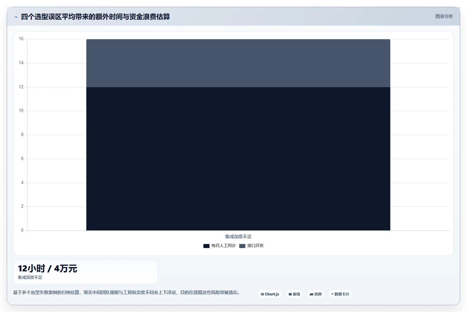The height and width of the screenshot is (312, 467).
Task: Toggle the 每月人工同步 legend entry
Action: tap(219, 246)
